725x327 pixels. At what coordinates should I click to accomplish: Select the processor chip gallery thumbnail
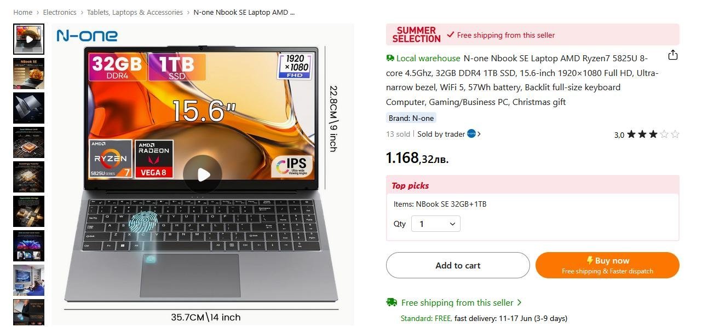28,142
